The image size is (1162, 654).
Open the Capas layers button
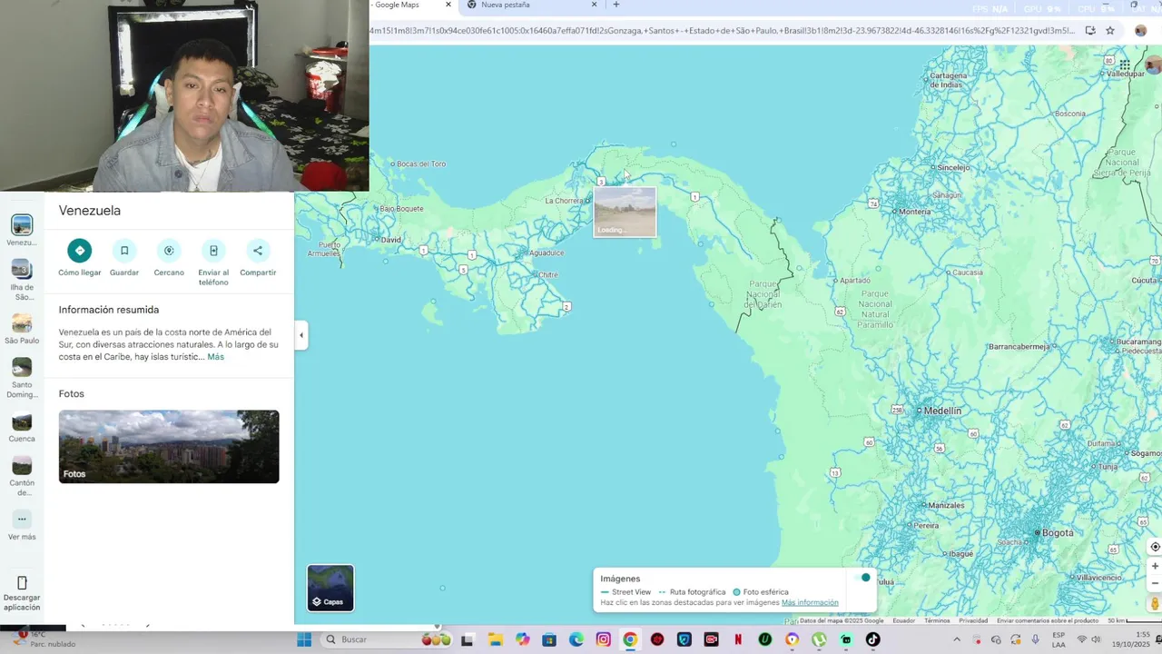pos(330,588)
